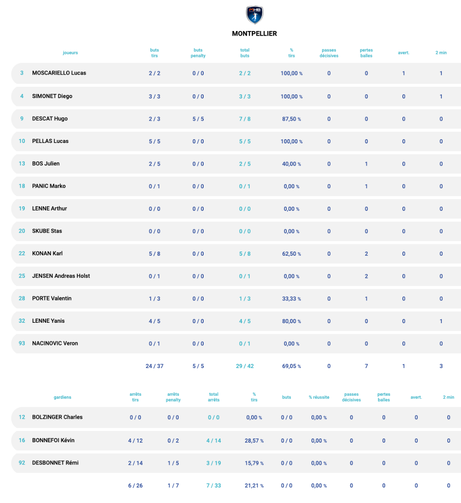Click the '% réussite' column header
The height and width of the screenshot is (503, 461).
tap(319, 397)
